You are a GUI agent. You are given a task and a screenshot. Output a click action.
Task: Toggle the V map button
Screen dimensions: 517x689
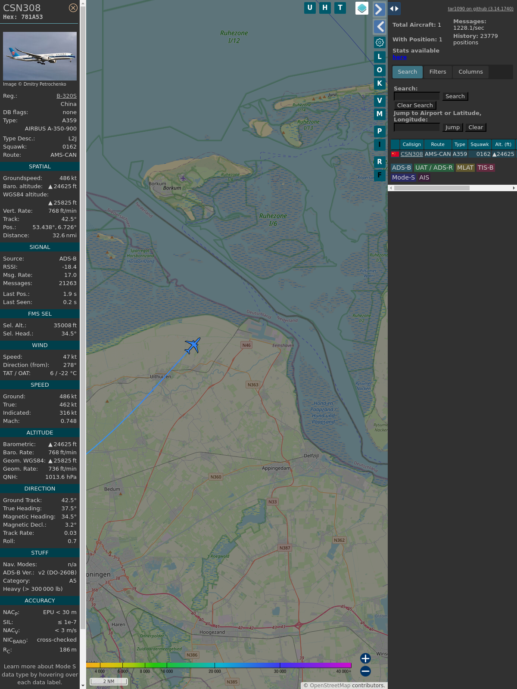pyautogui.click(x=380, y=101)
